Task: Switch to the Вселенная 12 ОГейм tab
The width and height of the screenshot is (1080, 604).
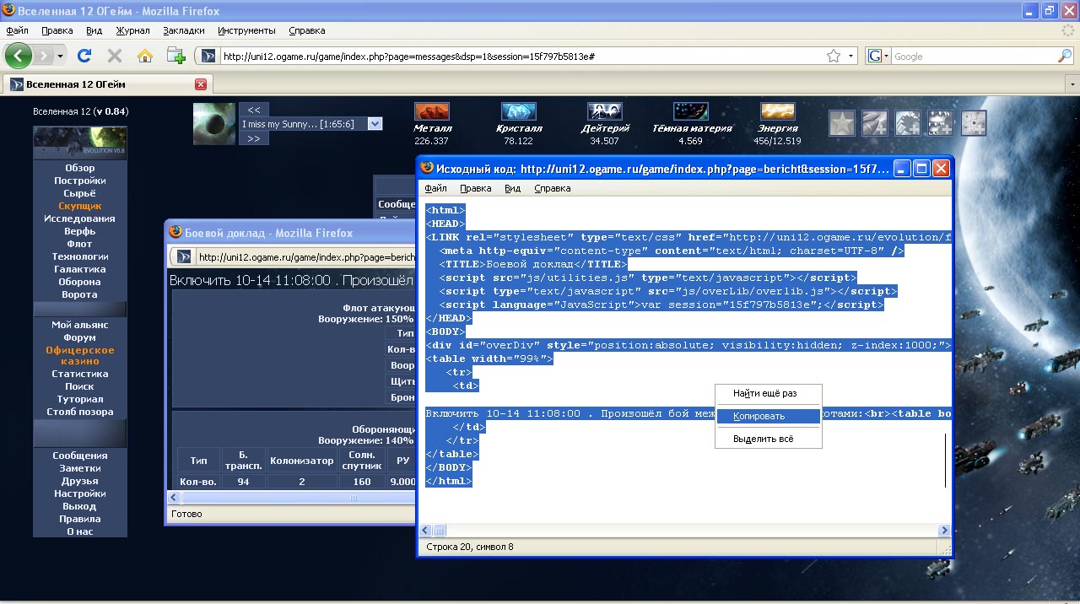Action: tap(107, 84)
